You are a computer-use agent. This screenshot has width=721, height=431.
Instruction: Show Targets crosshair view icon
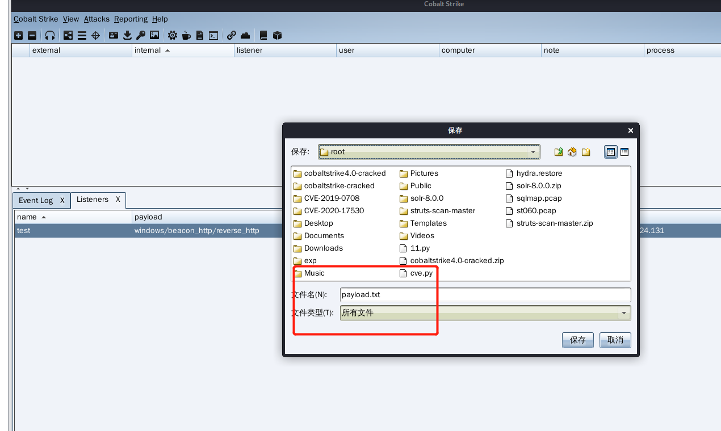click(x=95, y=35)
